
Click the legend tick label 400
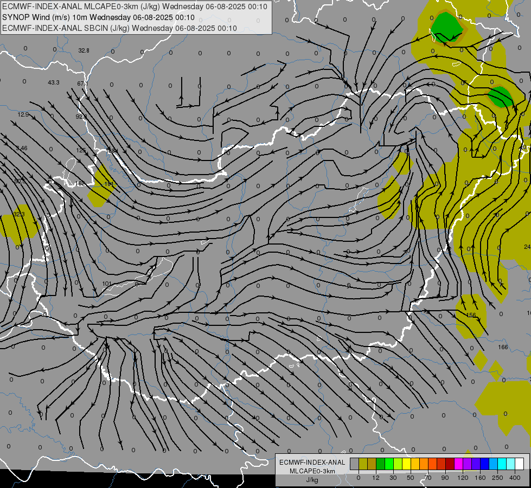515,478
